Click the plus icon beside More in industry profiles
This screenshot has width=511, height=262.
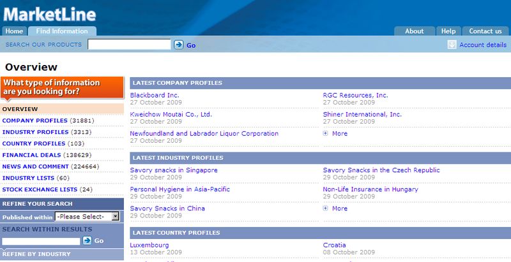point(325,208)
